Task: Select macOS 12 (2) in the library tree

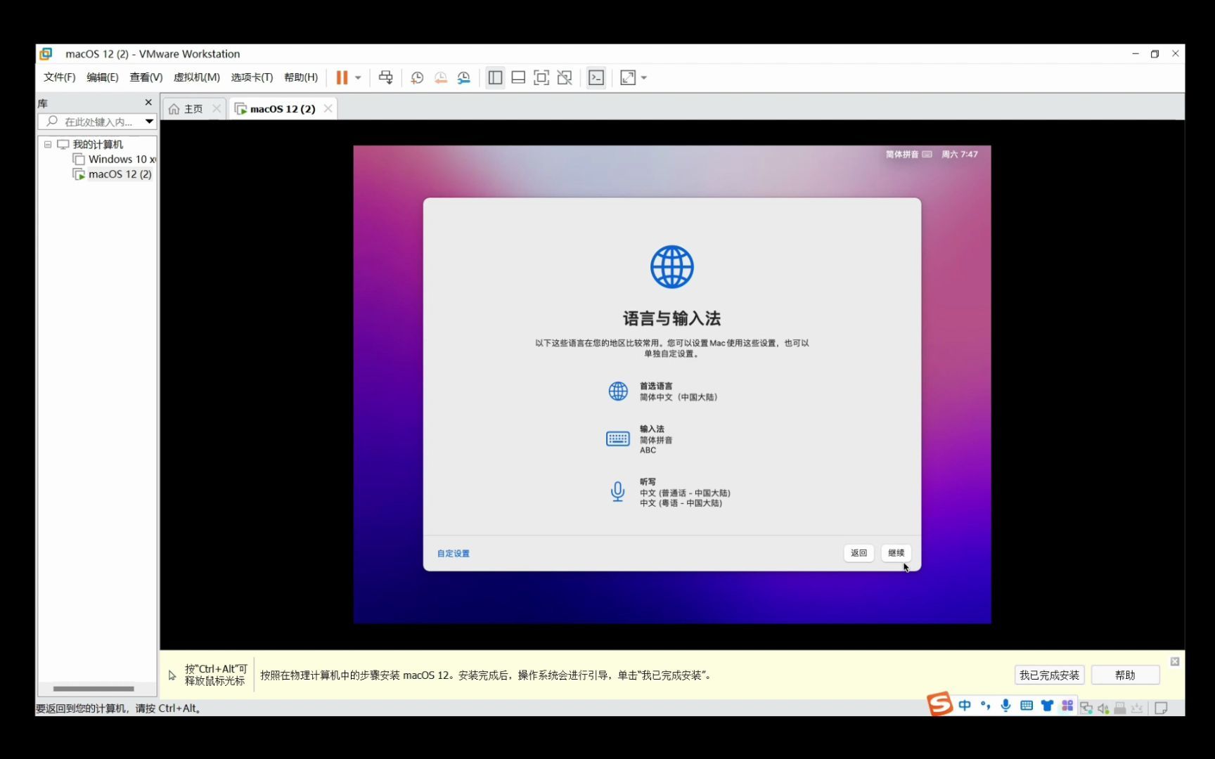Action: click(120, 174)
